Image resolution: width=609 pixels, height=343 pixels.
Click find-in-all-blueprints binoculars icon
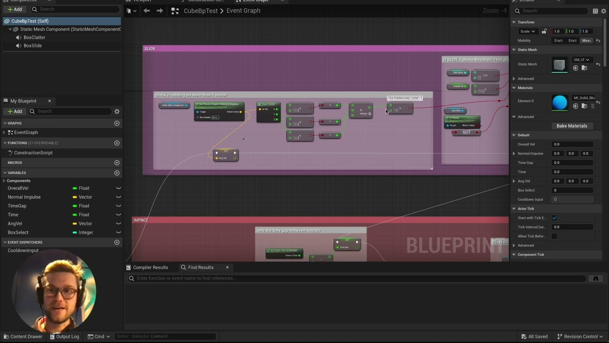[x=596, y=278]
